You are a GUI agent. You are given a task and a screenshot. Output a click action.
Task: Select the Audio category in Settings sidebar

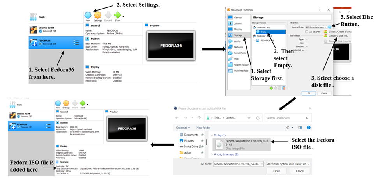tap(237, 41)
